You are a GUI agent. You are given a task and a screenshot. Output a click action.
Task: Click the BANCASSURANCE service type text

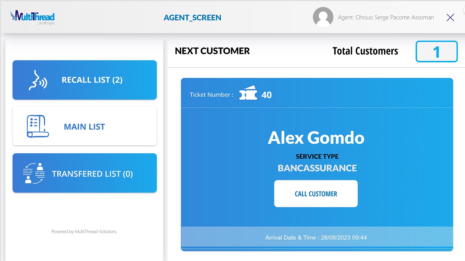click(317, 168)
